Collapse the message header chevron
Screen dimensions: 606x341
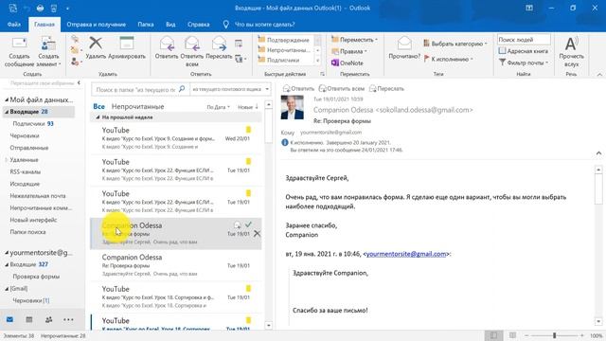point(598,153)
